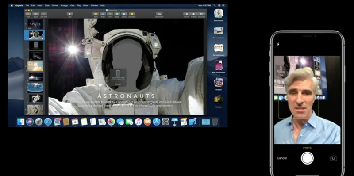
Task: Launch Siri from the Dock
Action: [30, 122]
